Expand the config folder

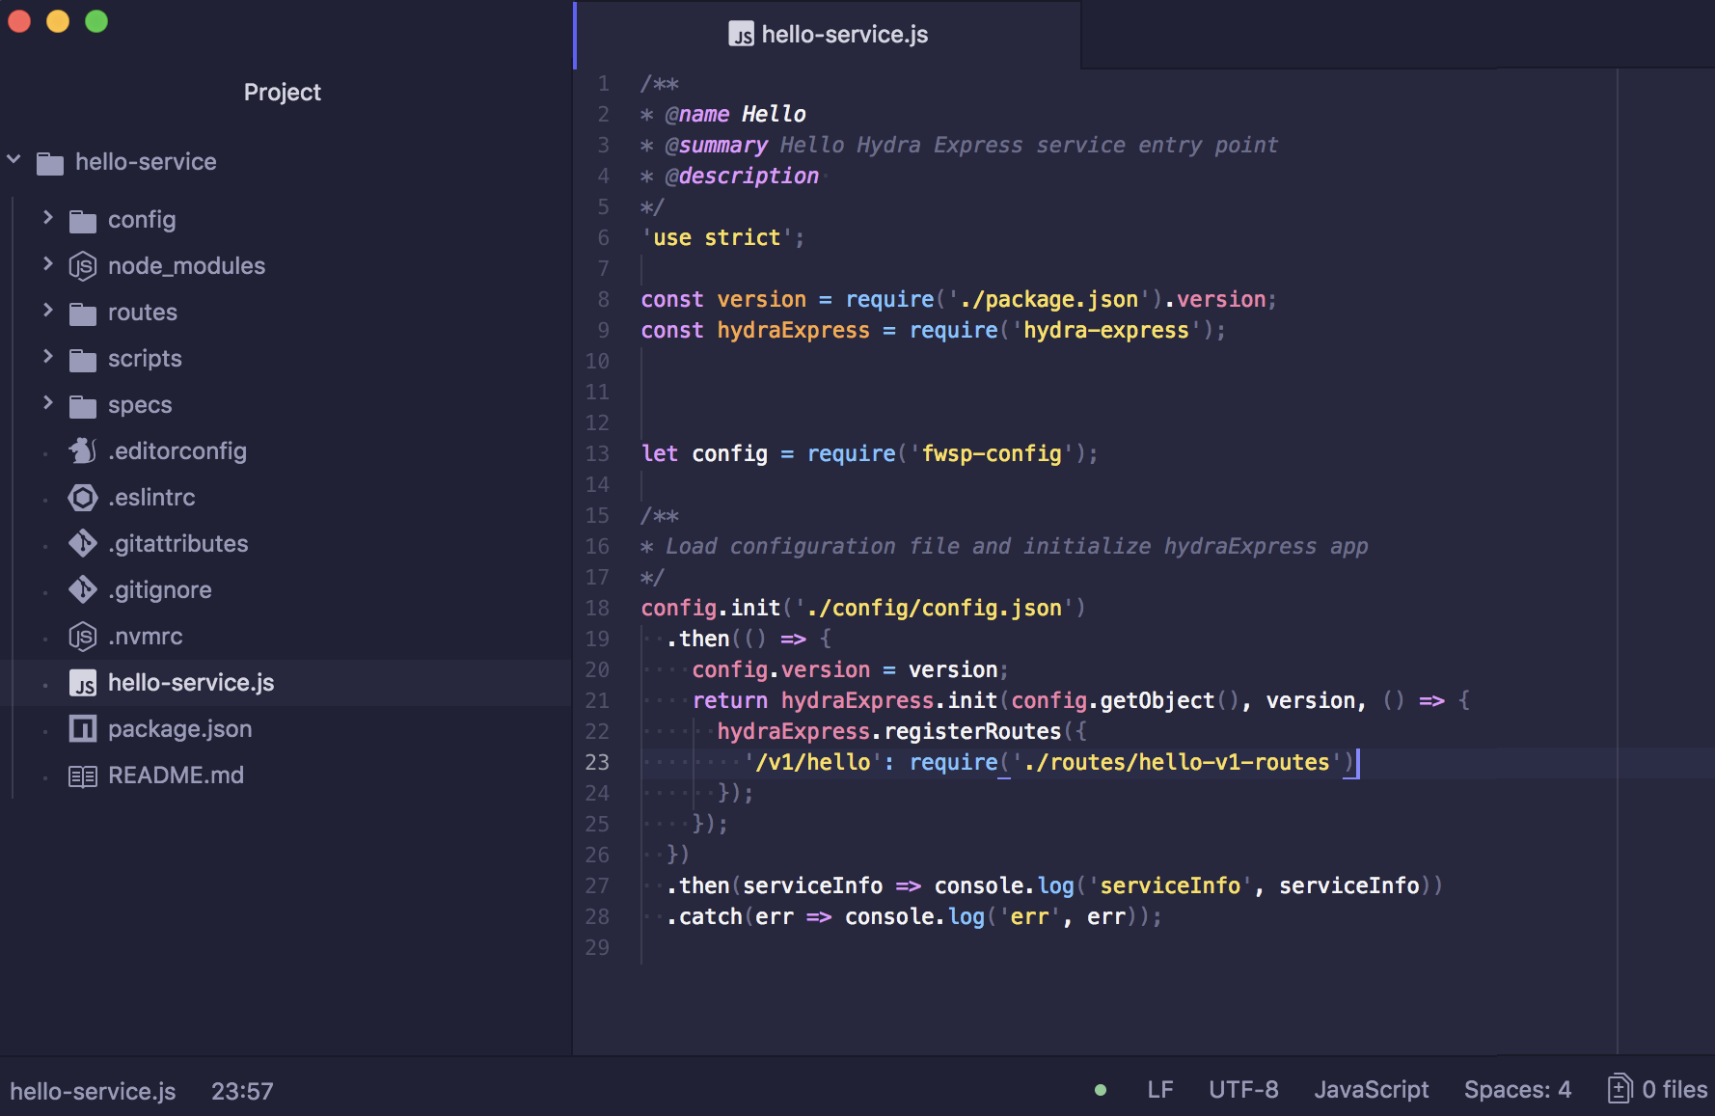pos(47,219)
